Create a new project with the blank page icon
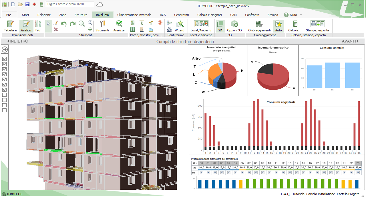 [13, 4]
